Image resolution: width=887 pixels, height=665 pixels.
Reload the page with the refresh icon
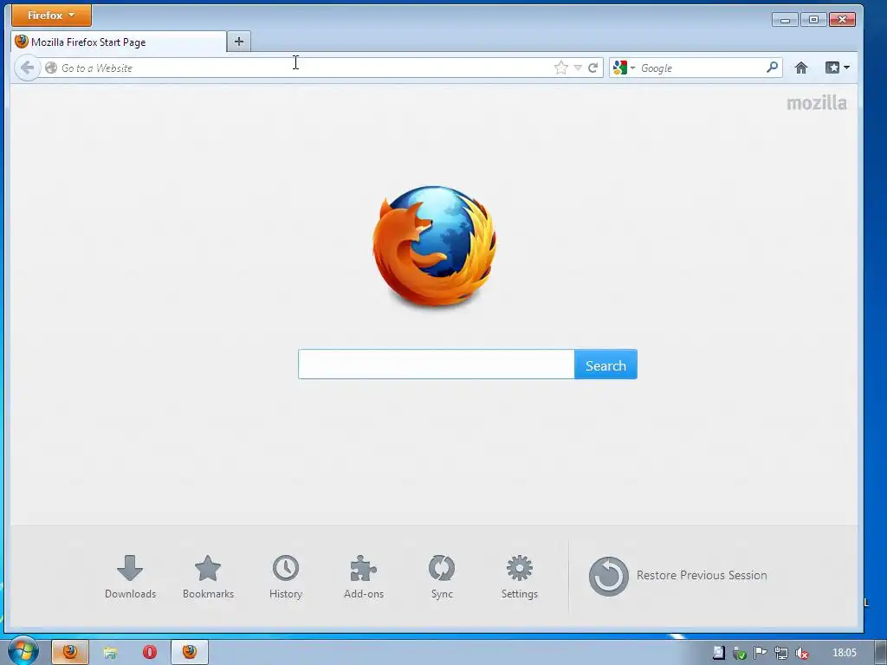point(592,68)
